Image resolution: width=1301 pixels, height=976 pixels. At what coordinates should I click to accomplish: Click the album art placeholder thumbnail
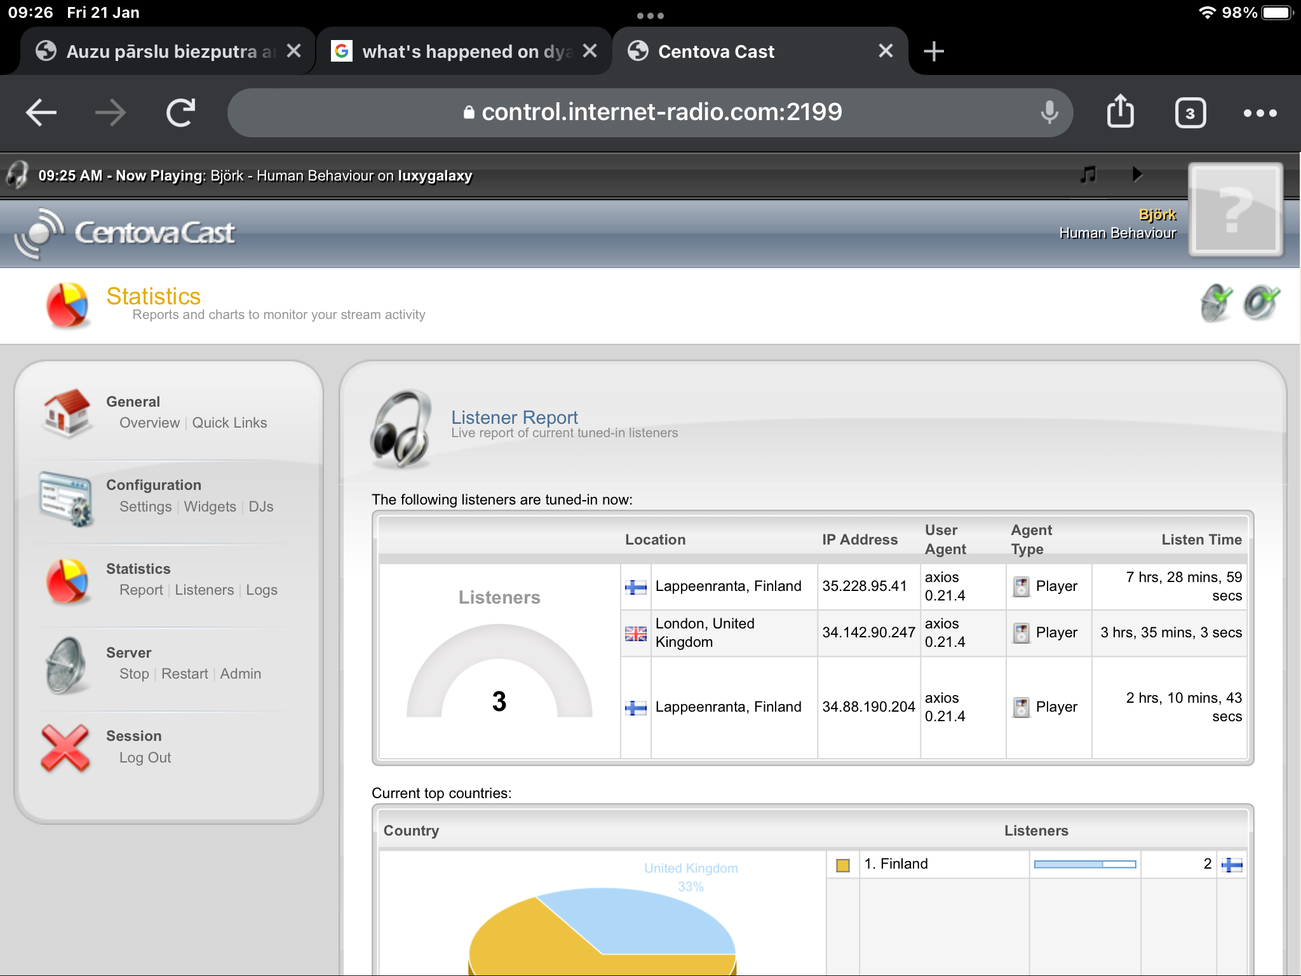[1235, 210]
